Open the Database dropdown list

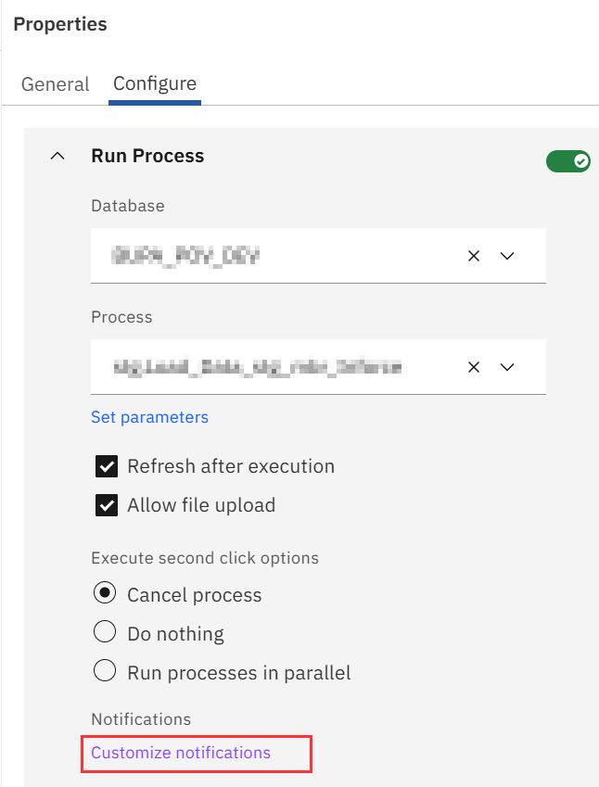click(507, 256)
